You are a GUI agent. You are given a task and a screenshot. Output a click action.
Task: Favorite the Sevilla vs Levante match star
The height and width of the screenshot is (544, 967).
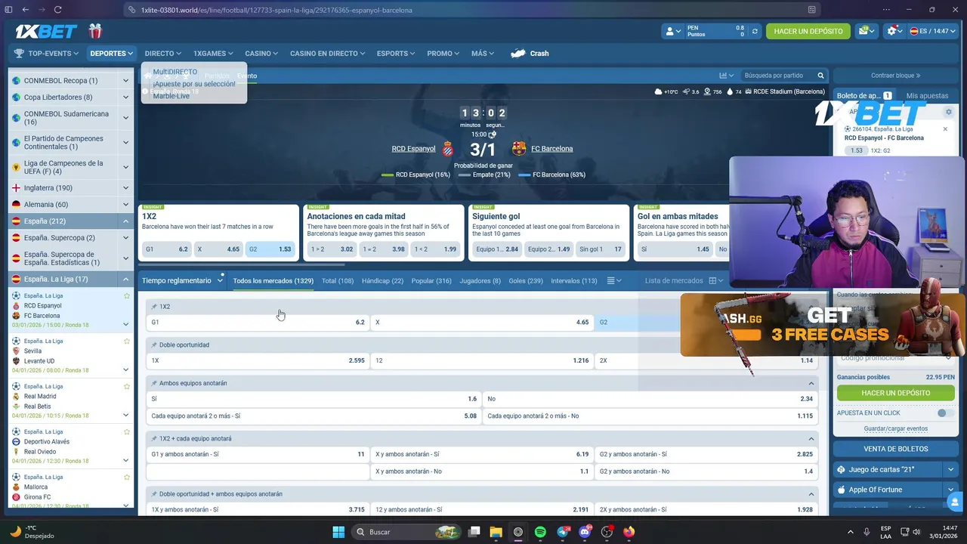126,342
